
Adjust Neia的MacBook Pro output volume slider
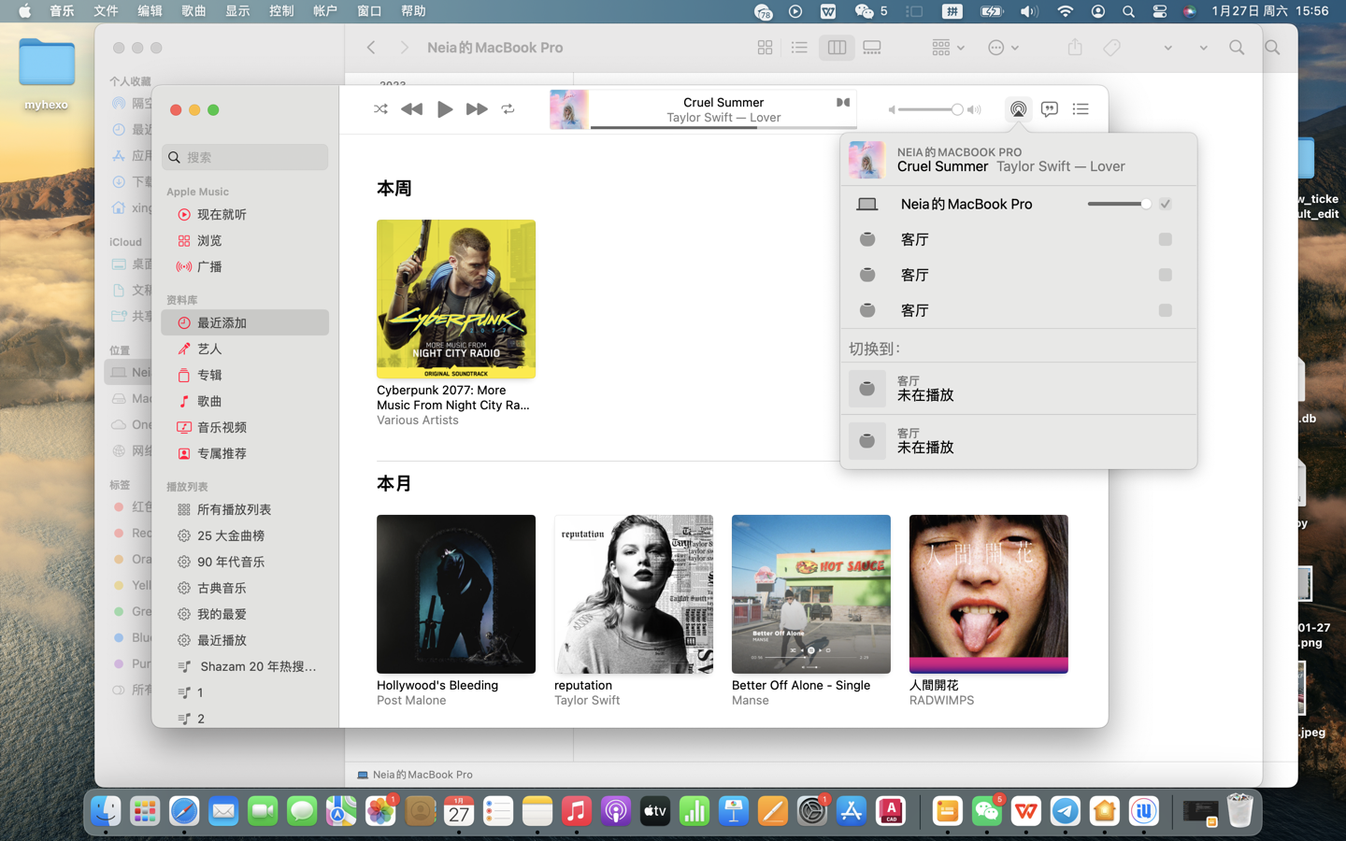(1119, 204)
